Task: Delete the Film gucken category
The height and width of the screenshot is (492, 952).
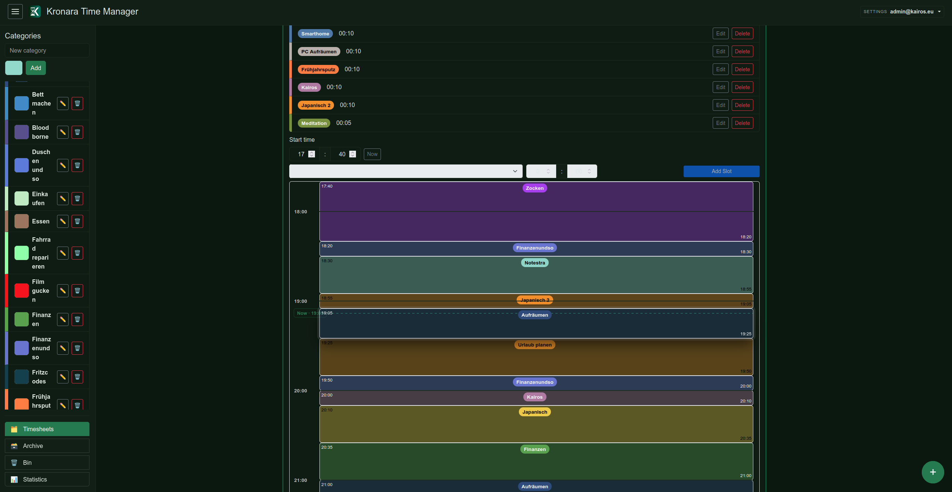Action: pyautogui.click(x=77, y=291)
